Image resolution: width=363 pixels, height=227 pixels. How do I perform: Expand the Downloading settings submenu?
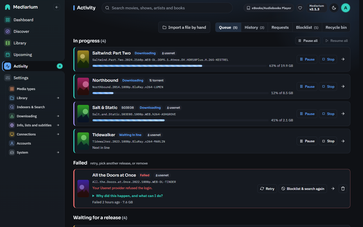pos(58,116)
